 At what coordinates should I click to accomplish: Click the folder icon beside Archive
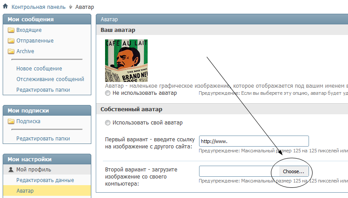11,51
